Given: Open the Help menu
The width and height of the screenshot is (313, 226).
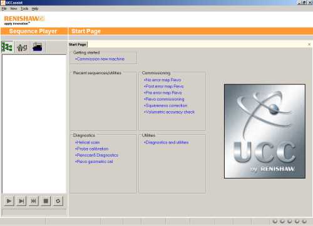Looking at the screenshot, I should click(35, 9).
